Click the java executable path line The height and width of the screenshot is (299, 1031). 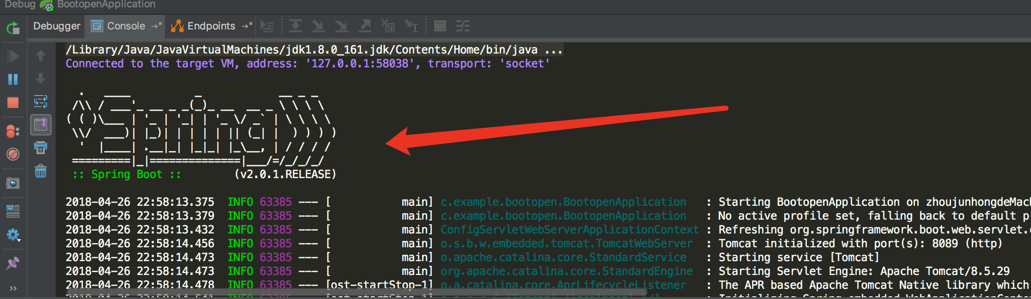pyautogui.click(x=314, y=50)
